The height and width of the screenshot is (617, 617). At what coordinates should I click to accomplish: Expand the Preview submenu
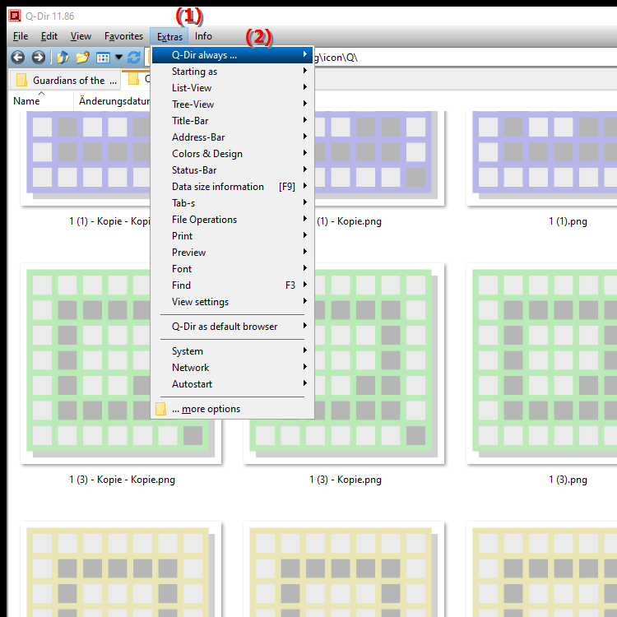232,253
